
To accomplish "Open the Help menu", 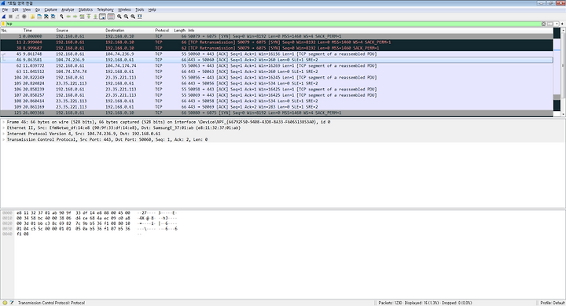I will coord(153,9).
